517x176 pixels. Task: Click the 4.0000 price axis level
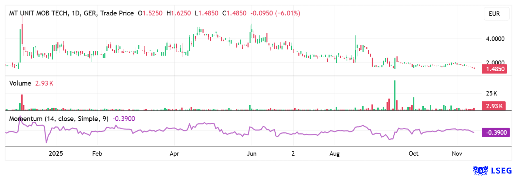click(495, 39)
